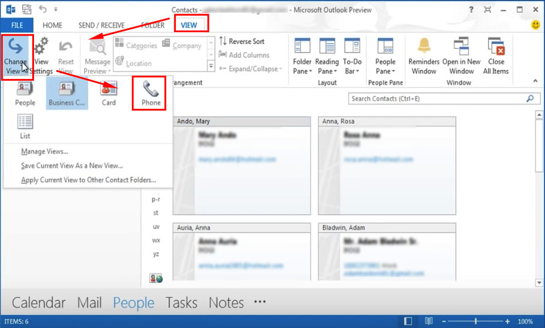This screenshot has height=328, width=545.
Task: Go to Mail in navigation bar
Action: coord(89,303)
